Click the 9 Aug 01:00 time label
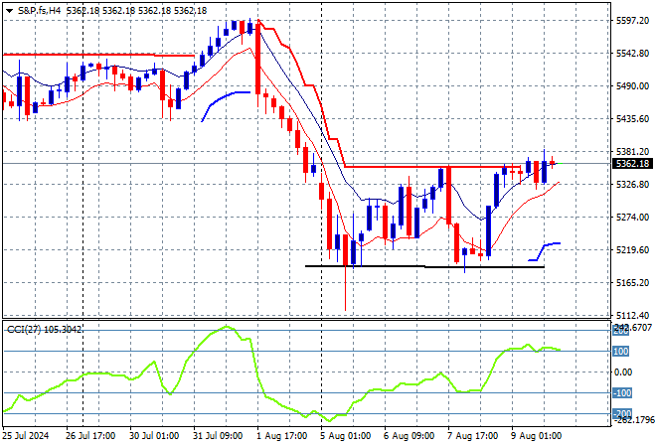 [x=537, y=436]
